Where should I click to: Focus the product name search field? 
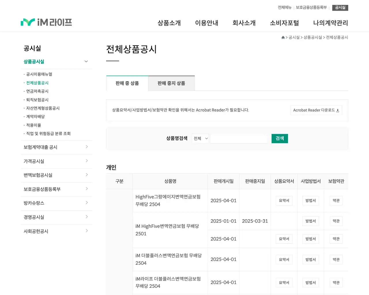239,139
